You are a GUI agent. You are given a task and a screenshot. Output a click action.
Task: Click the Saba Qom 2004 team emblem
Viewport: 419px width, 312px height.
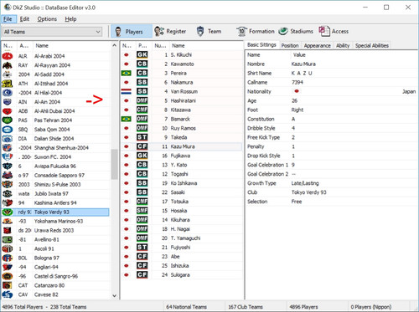[8, 130]
